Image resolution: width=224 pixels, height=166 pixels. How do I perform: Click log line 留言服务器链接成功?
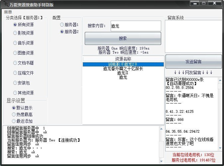click(x=25, y=136)
